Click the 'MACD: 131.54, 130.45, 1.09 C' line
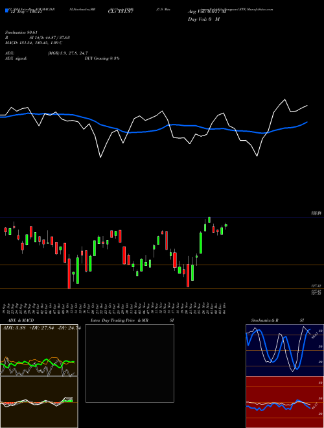324x428 pixels. click(x=34, y=43)
